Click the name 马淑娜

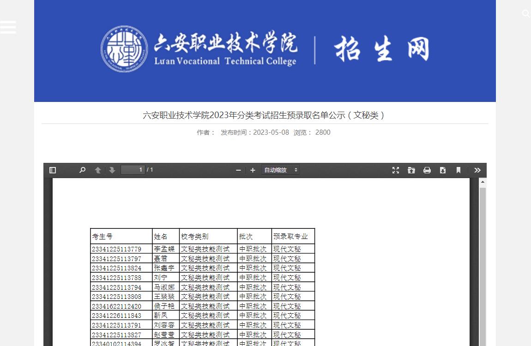pos(164,287)
